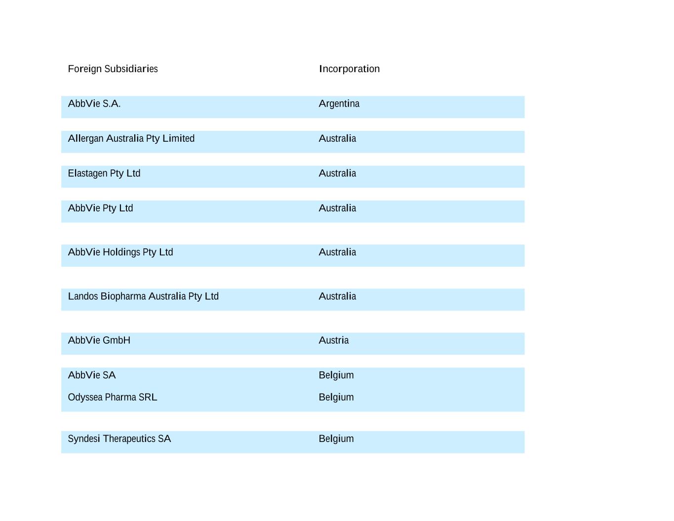674x521 pixels.
Task: Click the Foreign Subsidiaries column header
Action: 113,69
